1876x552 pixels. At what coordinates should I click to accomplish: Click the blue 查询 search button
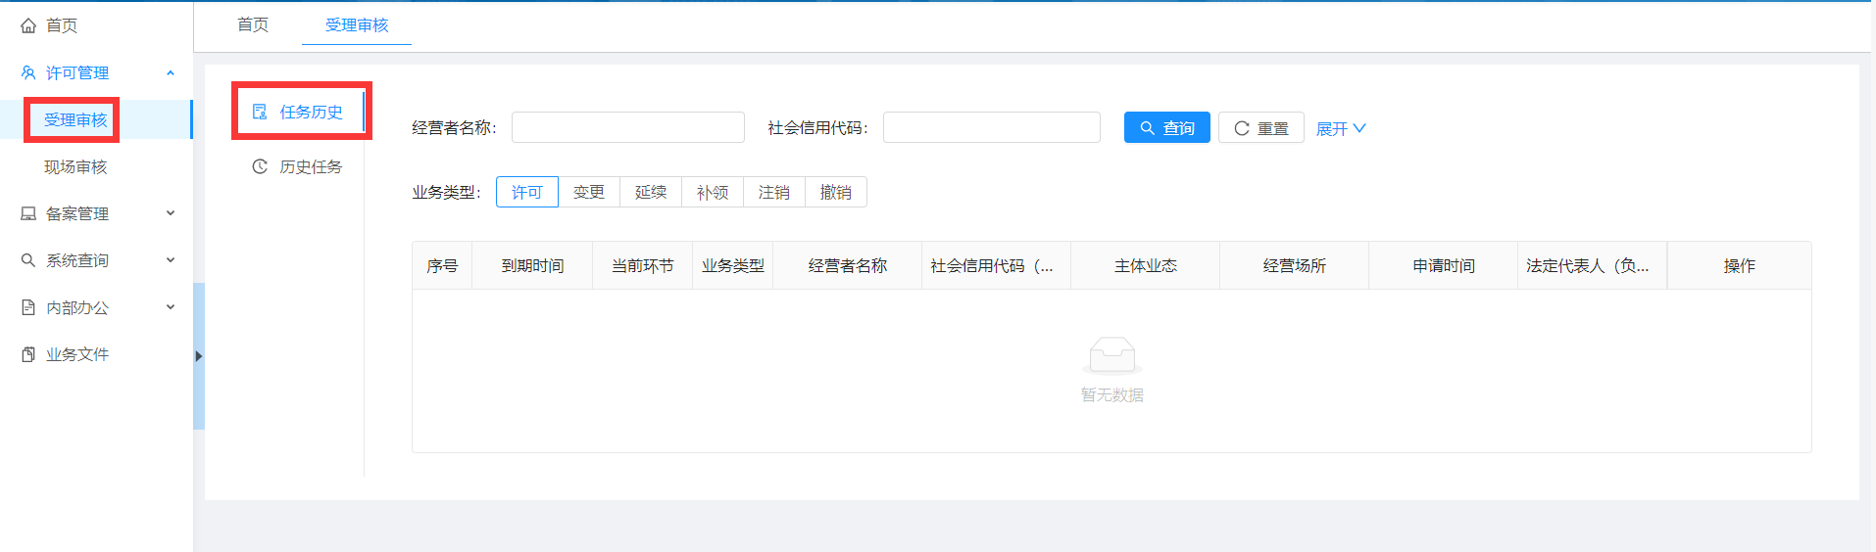(1166, 128)
